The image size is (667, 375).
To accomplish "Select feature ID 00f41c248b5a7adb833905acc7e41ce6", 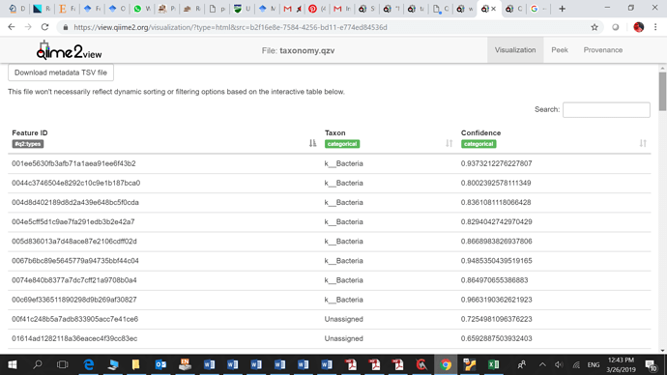I will click(x=74, y=319).
